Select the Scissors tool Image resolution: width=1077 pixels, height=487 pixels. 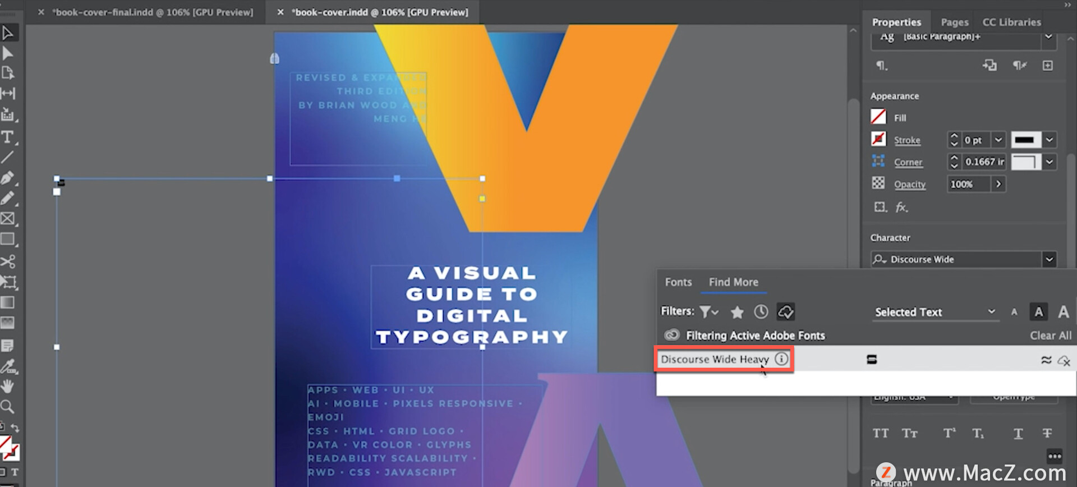point(8,261)
